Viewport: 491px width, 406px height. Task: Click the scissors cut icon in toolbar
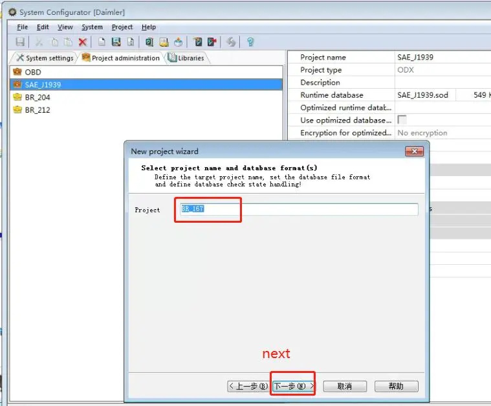point(39,42)
